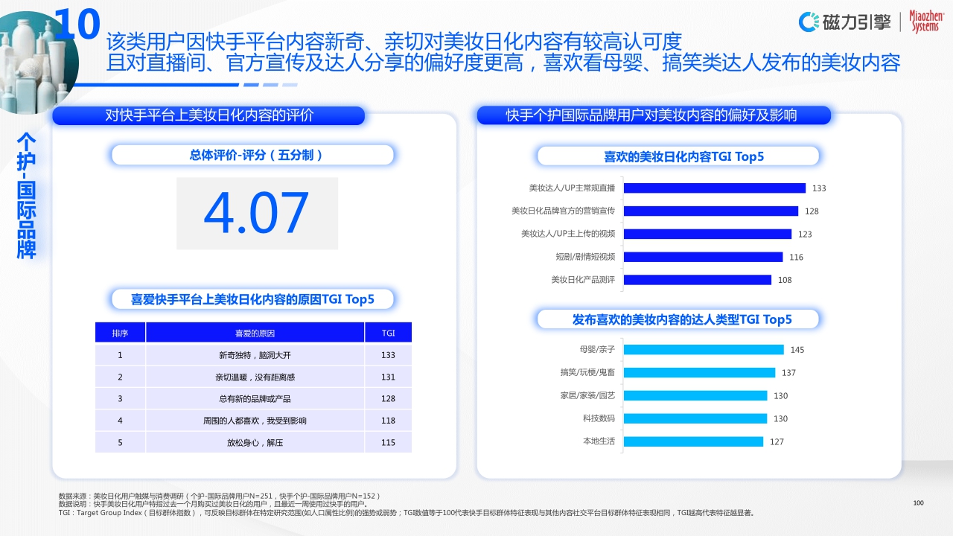953x536 pixels.
Task: Click the 总体评价-评分（五分制）banner
Action: pyautogui.click(x=252, y=155)
